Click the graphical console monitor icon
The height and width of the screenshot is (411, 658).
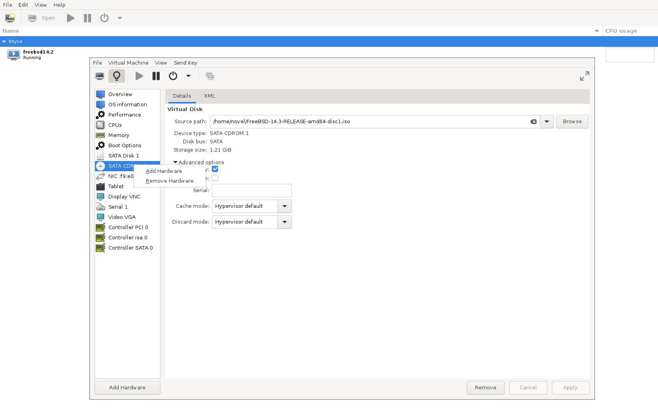point(100,76)
